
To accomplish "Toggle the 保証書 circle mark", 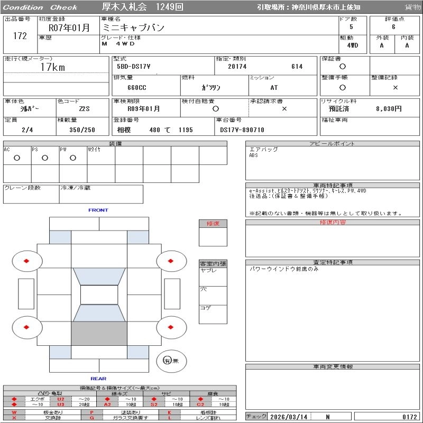I will [x=343, y=67].
